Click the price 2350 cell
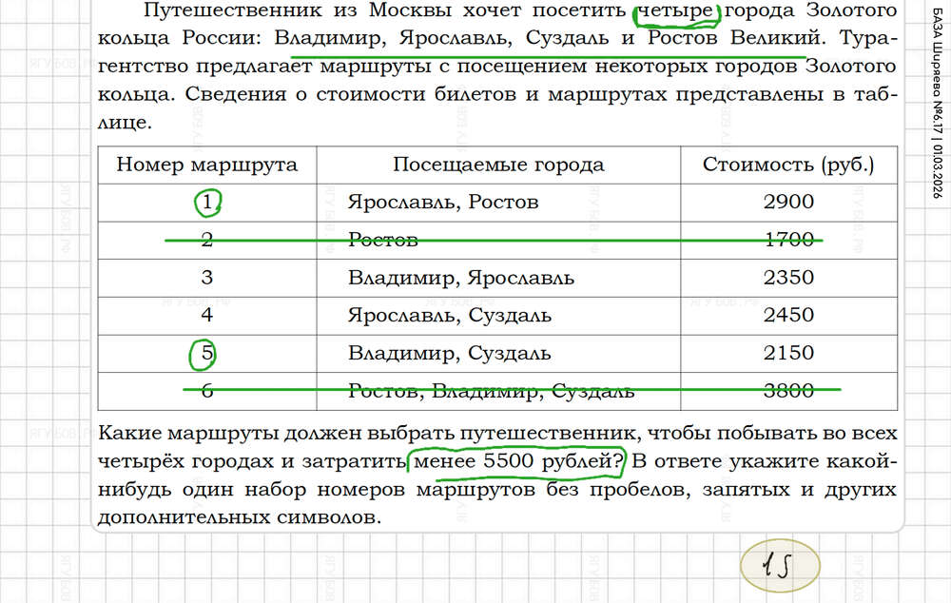The width and height of the screenshot is (951, 603). pyautogui.click(x=788, y=278)
